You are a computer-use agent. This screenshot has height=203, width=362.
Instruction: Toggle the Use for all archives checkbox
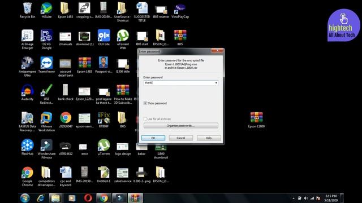145,119
